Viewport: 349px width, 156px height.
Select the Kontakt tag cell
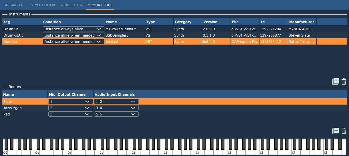pyautogui.click(x=22, y=41)
